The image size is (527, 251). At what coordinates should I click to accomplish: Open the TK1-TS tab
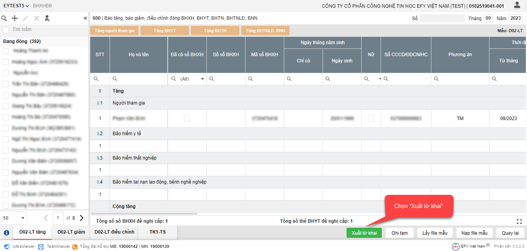pos(157,232)
